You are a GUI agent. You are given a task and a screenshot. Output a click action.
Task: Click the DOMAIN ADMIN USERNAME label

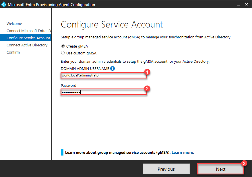tap(85, 69)
